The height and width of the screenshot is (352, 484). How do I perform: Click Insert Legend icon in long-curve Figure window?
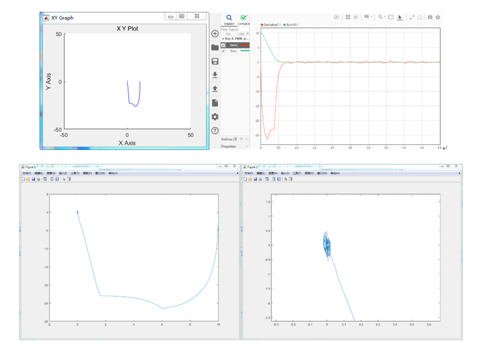tap(57, 179)
